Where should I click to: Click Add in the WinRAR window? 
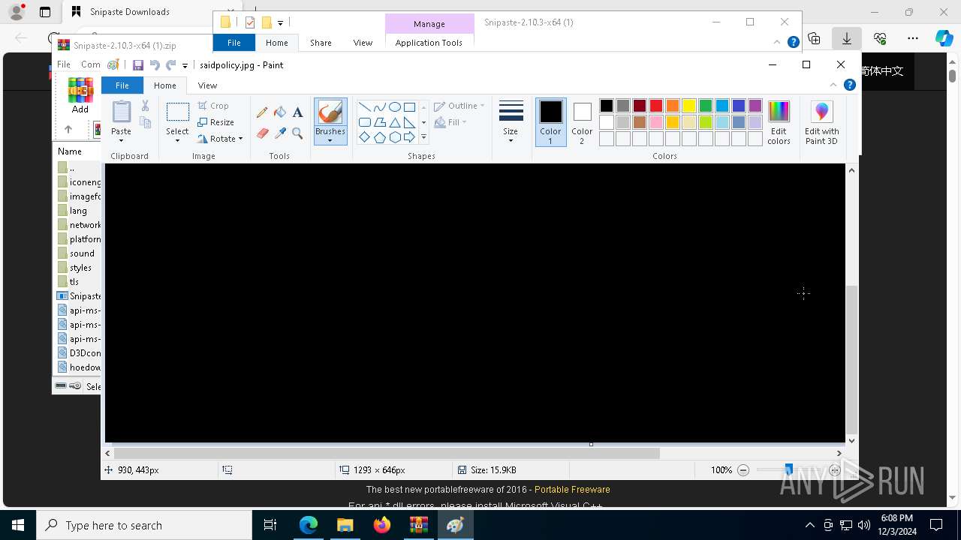[x=80, y=95]
